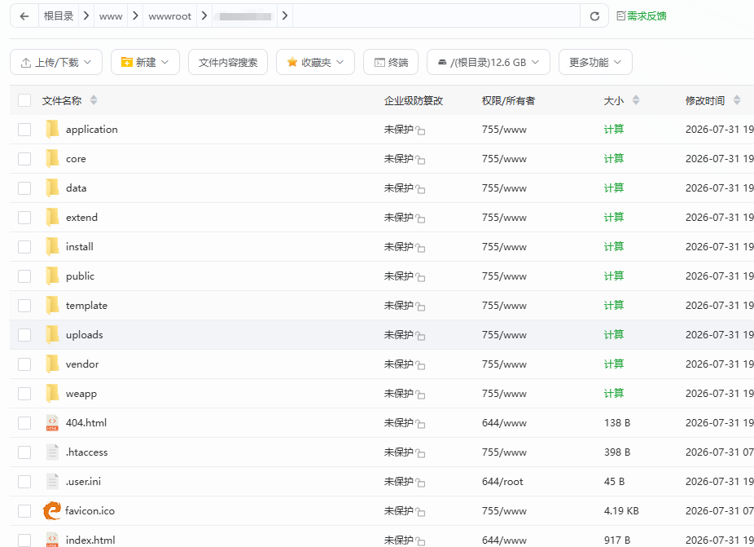Click the weapp folder icon
Image resolution: width=754 pixels, height=547 pixels.
tap(52, 394)
